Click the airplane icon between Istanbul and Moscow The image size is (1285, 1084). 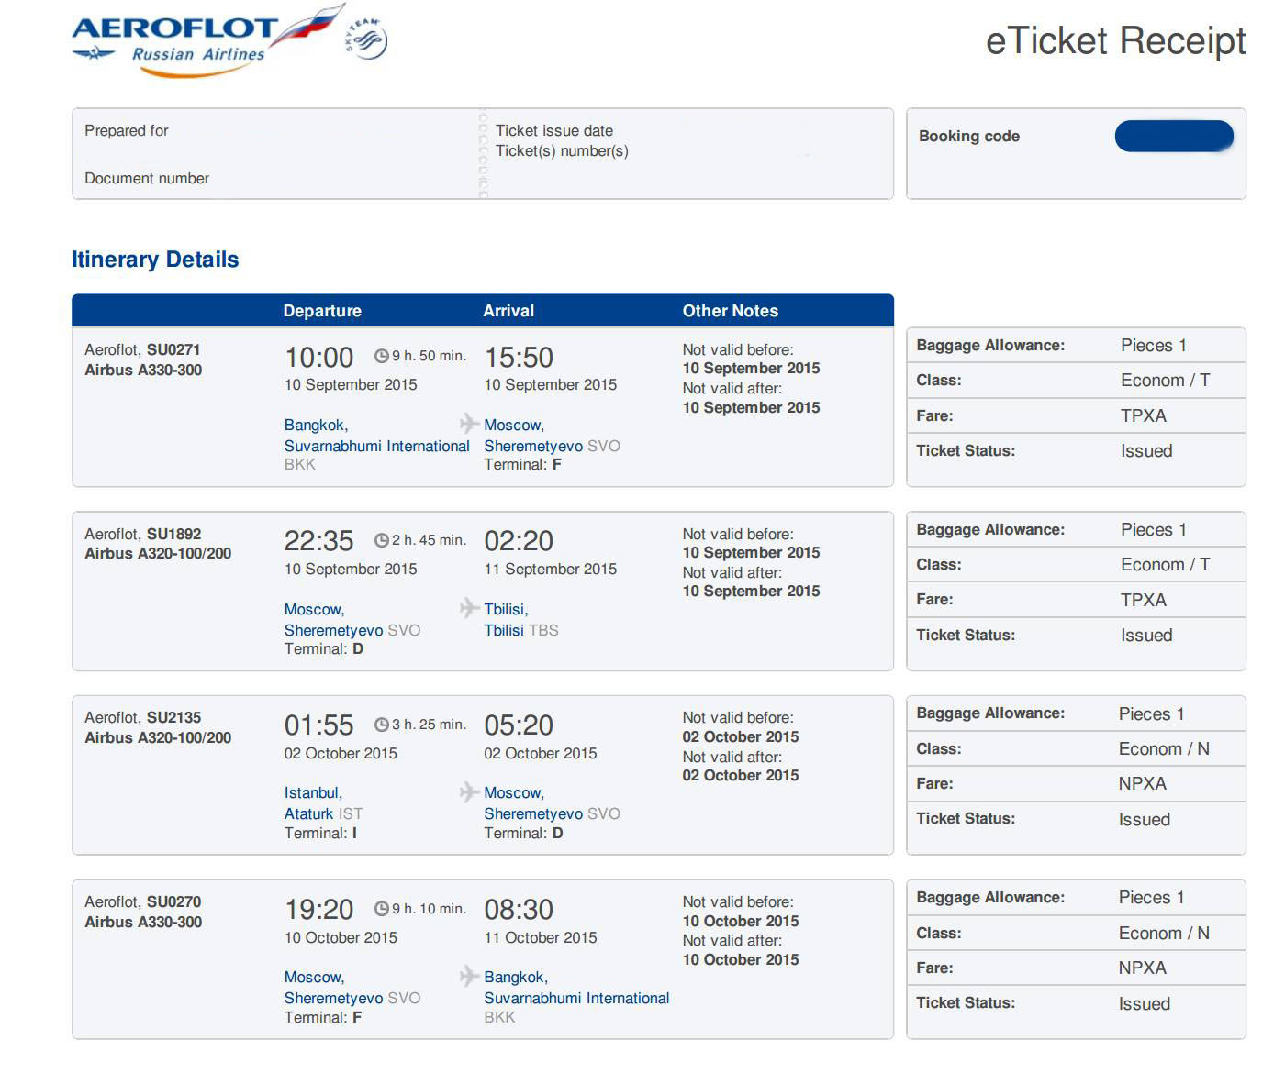(x=469, y=791)
